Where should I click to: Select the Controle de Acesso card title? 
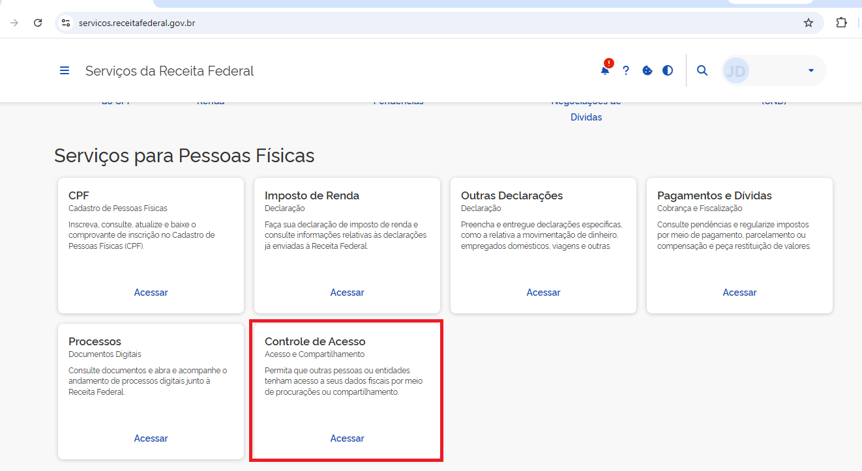click(315, 341)
